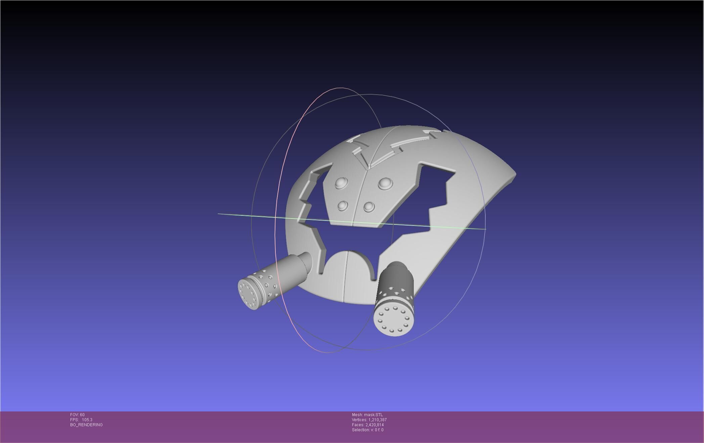Click the Vertices: 1,210,387 count
This screenshot has height=443, width=704.
369,420
